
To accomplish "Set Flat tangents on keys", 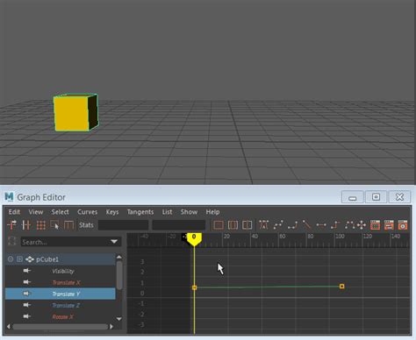I will click(321, 225).
